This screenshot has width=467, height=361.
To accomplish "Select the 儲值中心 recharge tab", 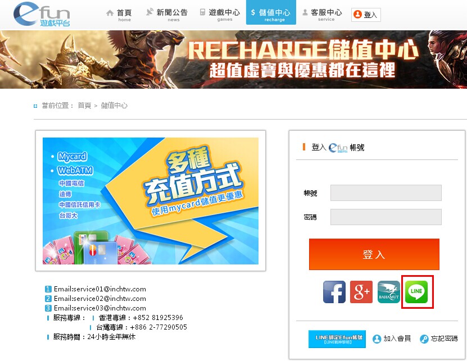I will [271, 15].
